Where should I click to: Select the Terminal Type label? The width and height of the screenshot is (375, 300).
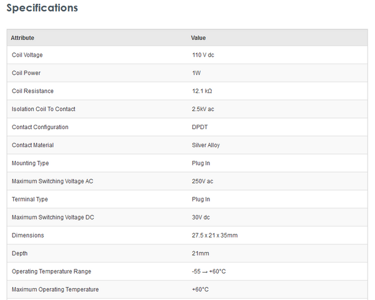[x=29, y=200]
